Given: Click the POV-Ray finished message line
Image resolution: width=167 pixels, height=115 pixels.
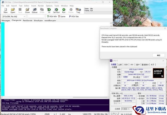Looking at the screenshot, I should coord(10,103).
